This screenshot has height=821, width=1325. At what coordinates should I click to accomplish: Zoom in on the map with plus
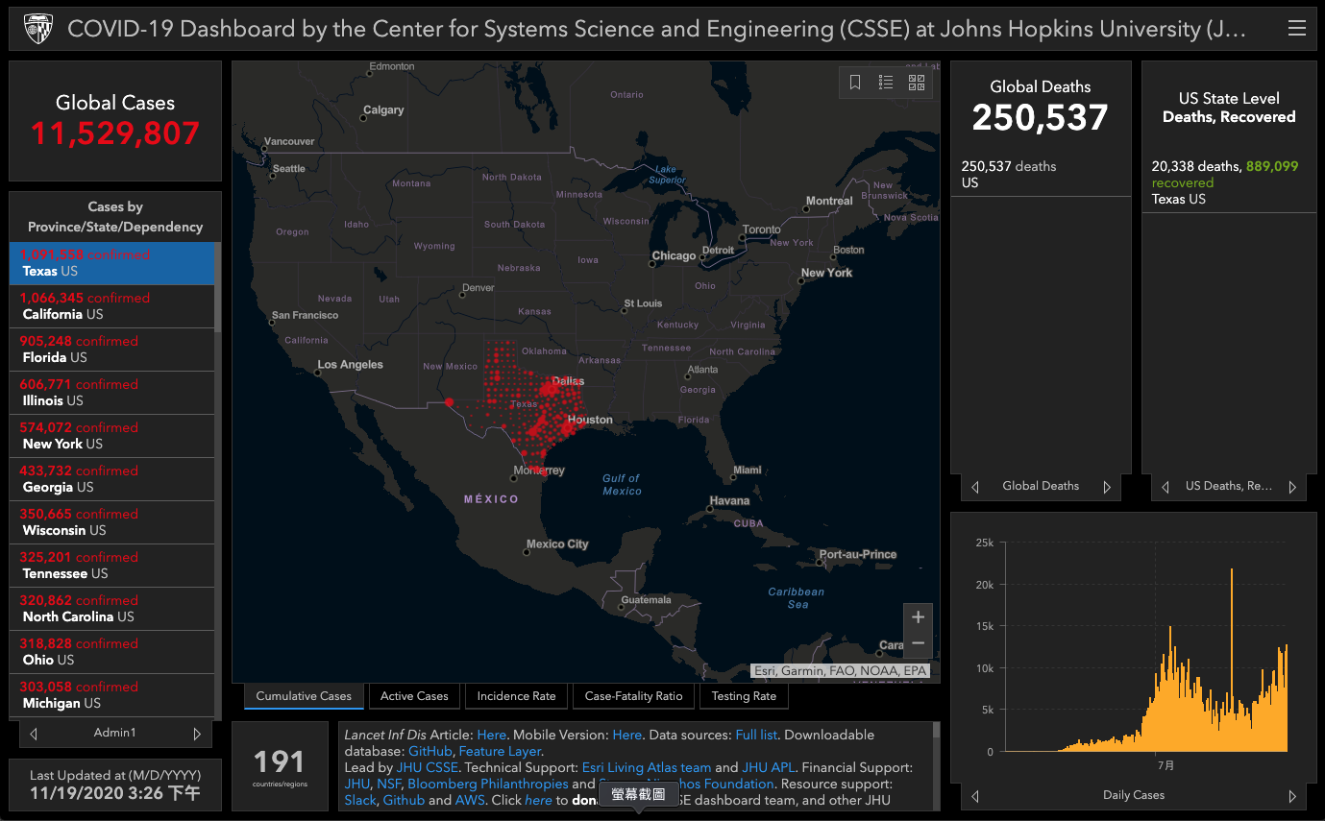918,617
